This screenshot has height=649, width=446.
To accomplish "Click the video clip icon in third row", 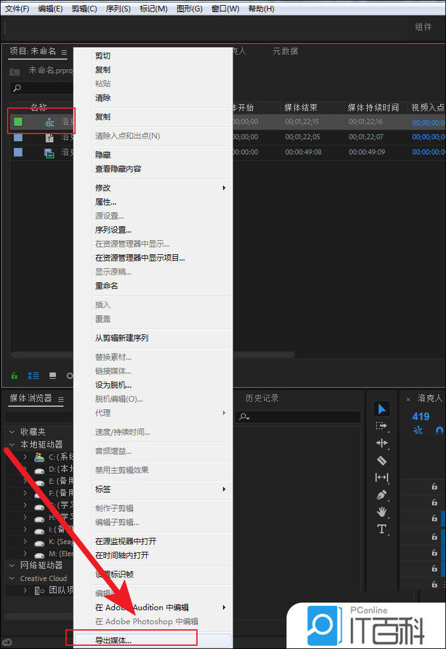I will 49,153.
